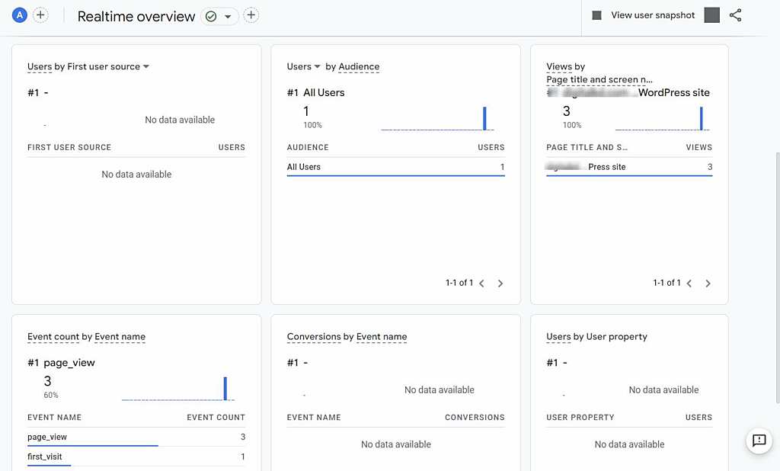Go to previous page in Audience card pagination
Image resolution: width=780 pixels, height=471 pixels.
[481, 284]
